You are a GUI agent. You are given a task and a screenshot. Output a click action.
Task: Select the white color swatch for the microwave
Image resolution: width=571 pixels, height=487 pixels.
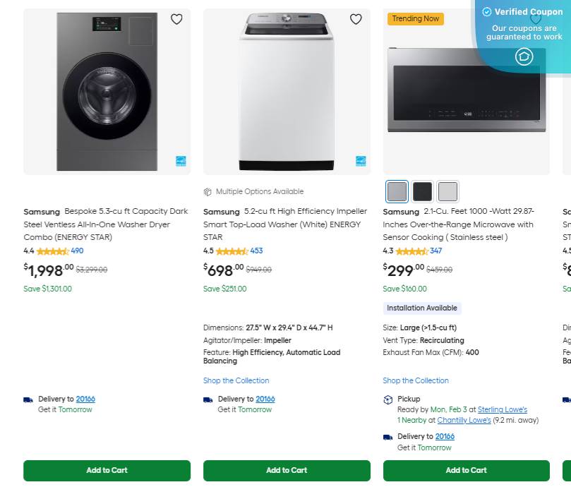coord(447,191)
